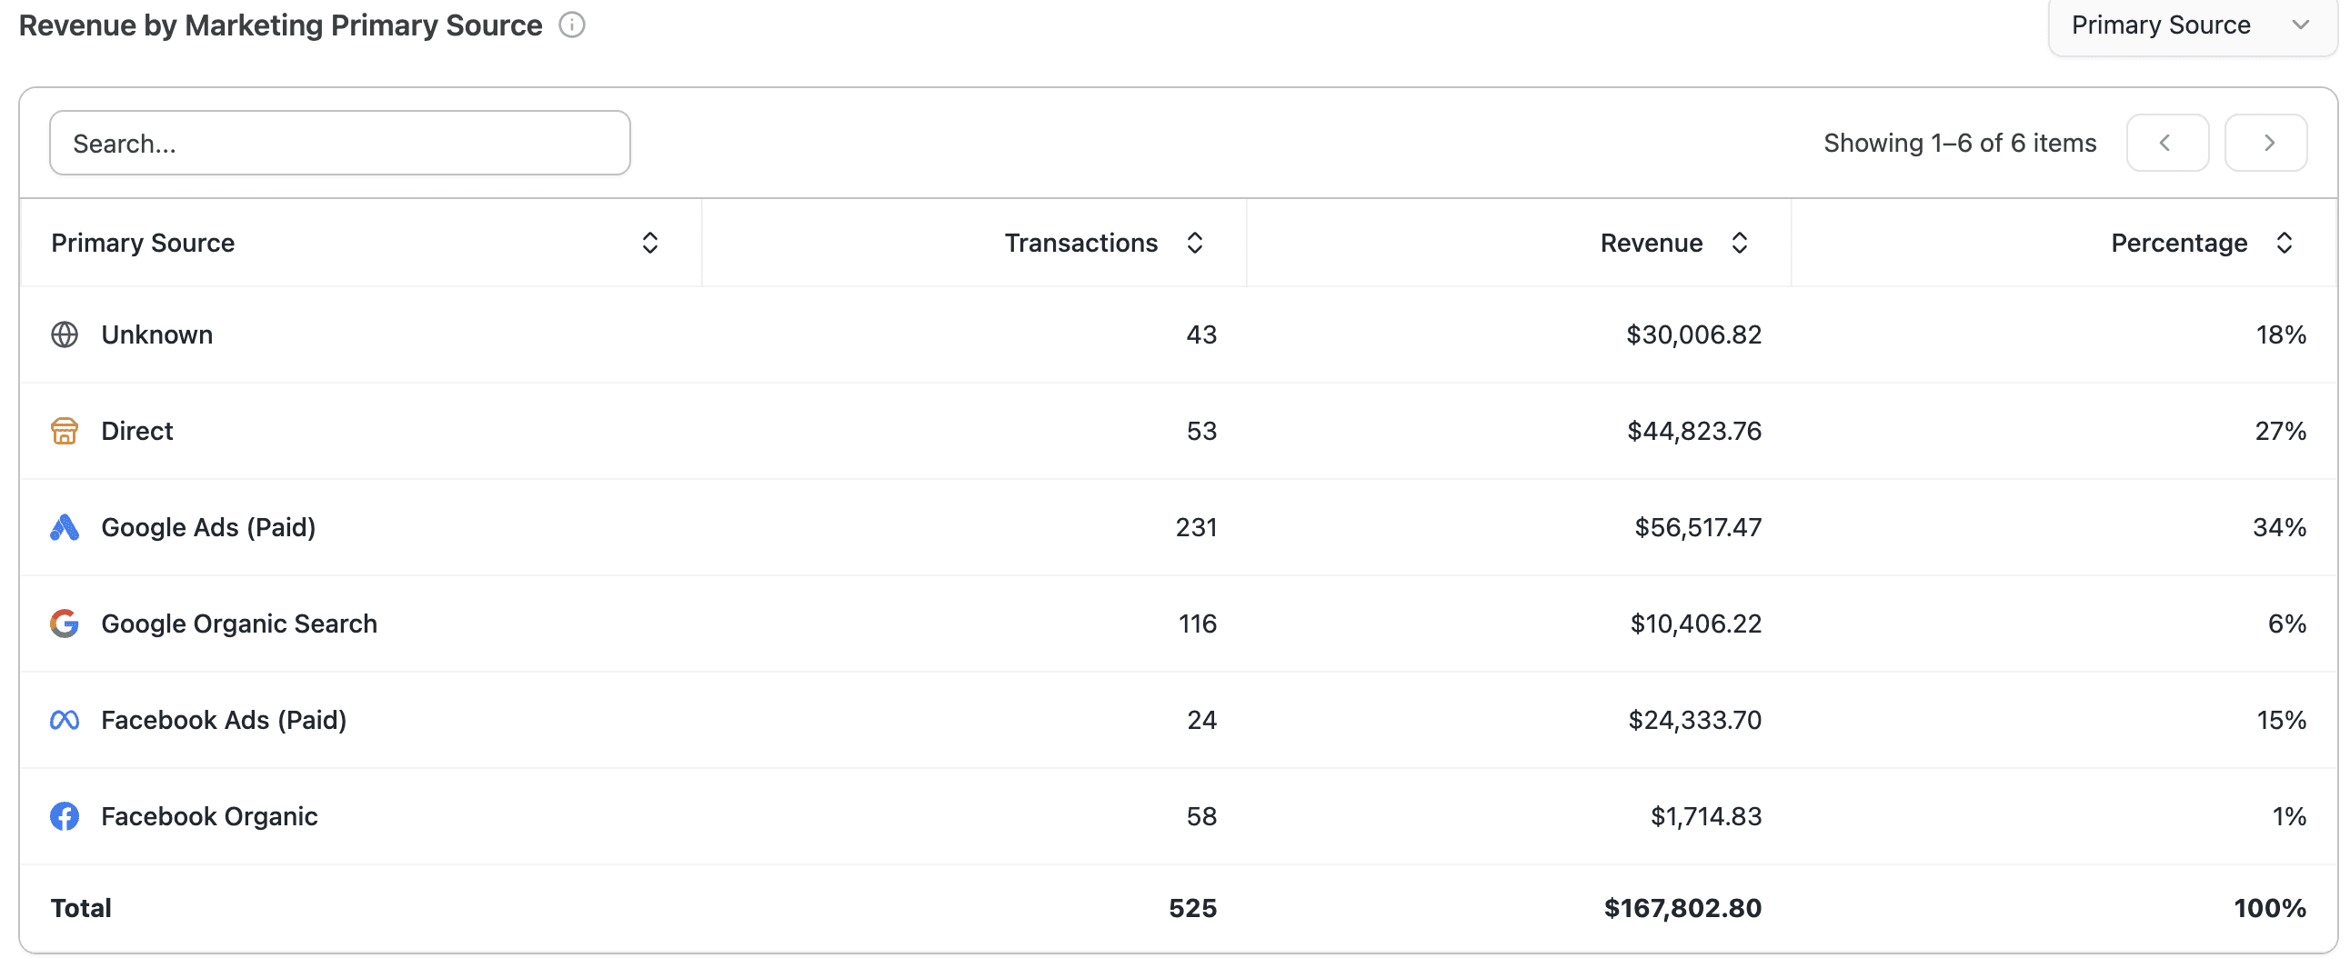Go to the next page arrow
The width and height of the screenshot is (2350, 978).
pos(2266,142)
